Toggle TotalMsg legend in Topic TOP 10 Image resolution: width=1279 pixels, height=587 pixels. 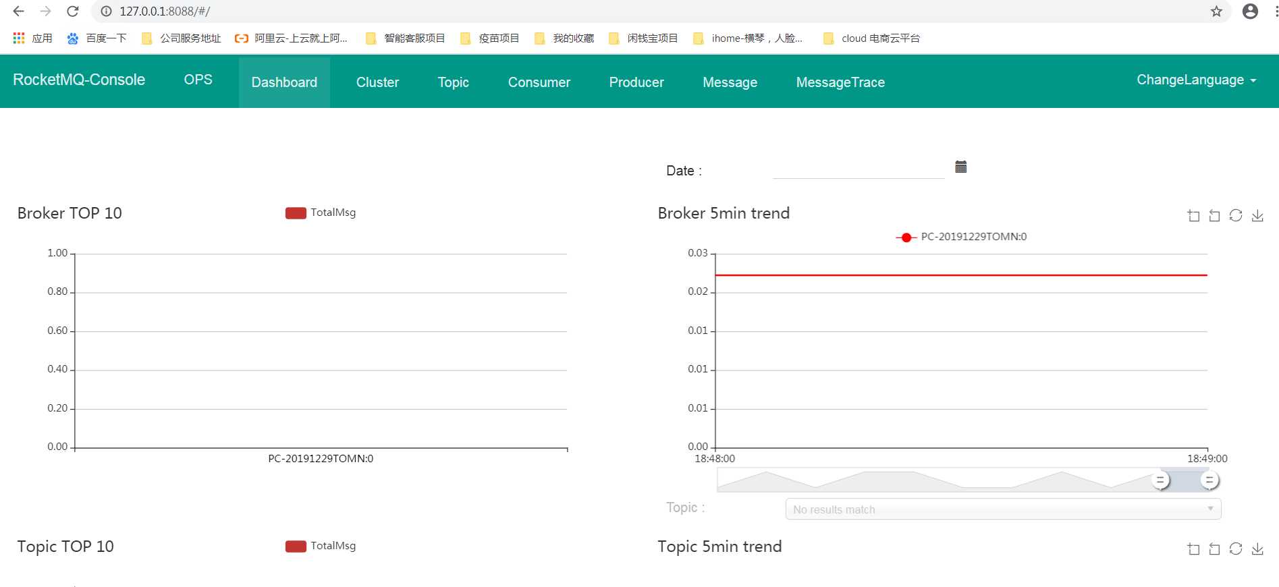pyautogui.click(x=321, y=546)
